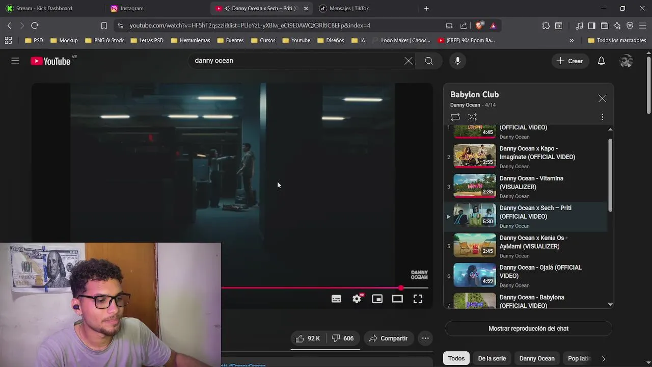652x367 pixels.
Task: Close the Danny Ocean YouTube tab
Action: coord(306,8)
